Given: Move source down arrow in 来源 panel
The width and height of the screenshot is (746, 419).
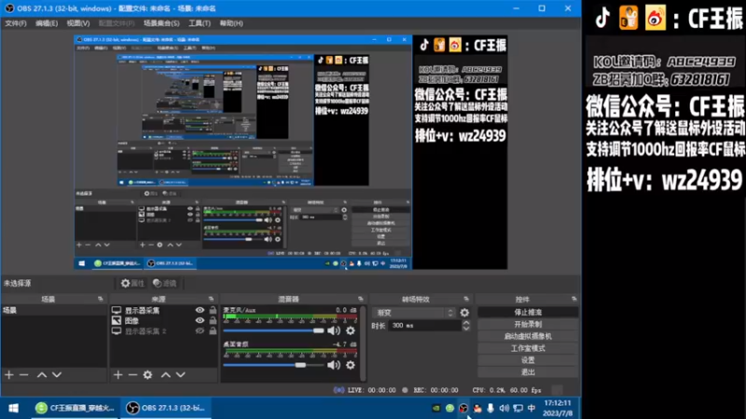Looking at the screenshot, I should [x=181, y=375].
